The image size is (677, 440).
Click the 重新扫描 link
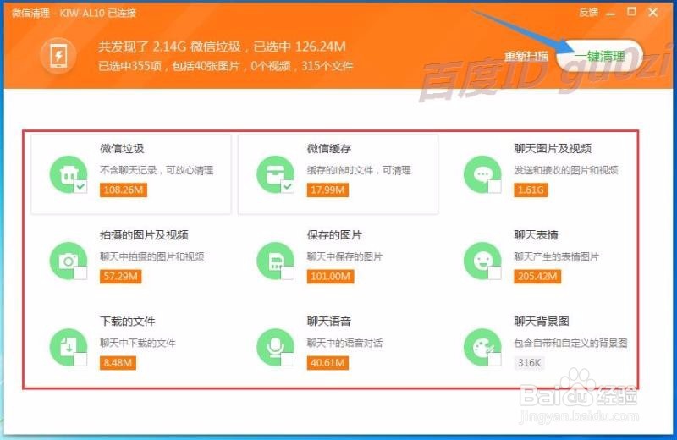[x=526, y=56]
